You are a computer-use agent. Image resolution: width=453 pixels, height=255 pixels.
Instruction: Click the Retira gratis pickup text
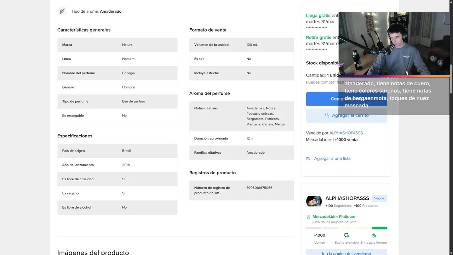pos(319,38)
